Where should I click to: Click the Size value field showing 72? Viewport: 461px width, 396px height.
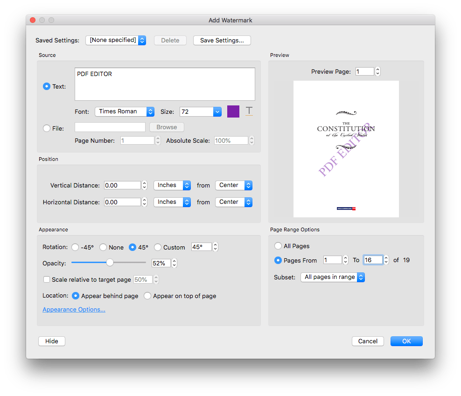pyautogui.click(x=197, y=112)
